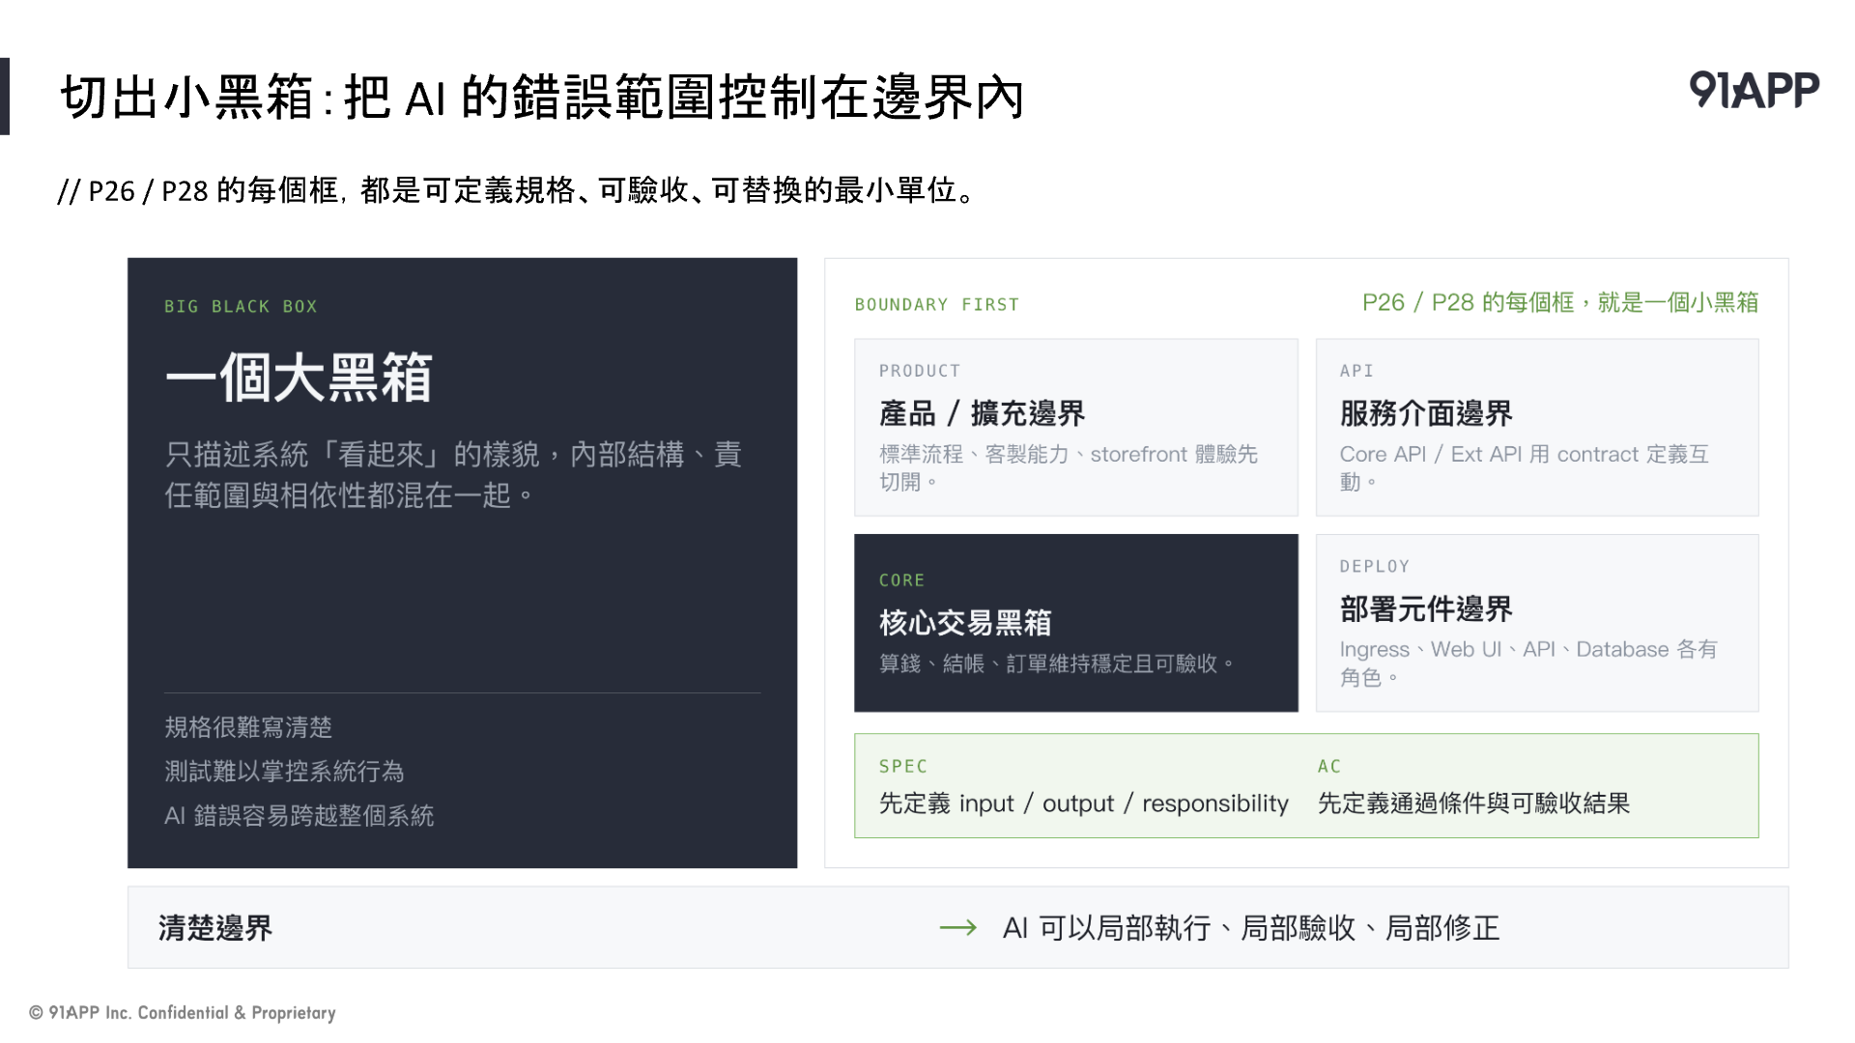The width and height of the screenshot is (1855, 1043).
Task: Click the text AI 可以局部執行、局部驗收、局部修正
Action: (1251, 928)
